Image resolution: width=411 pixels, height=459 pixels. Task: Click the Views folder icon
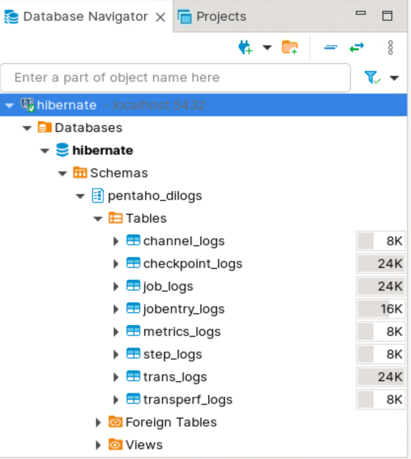115,445
